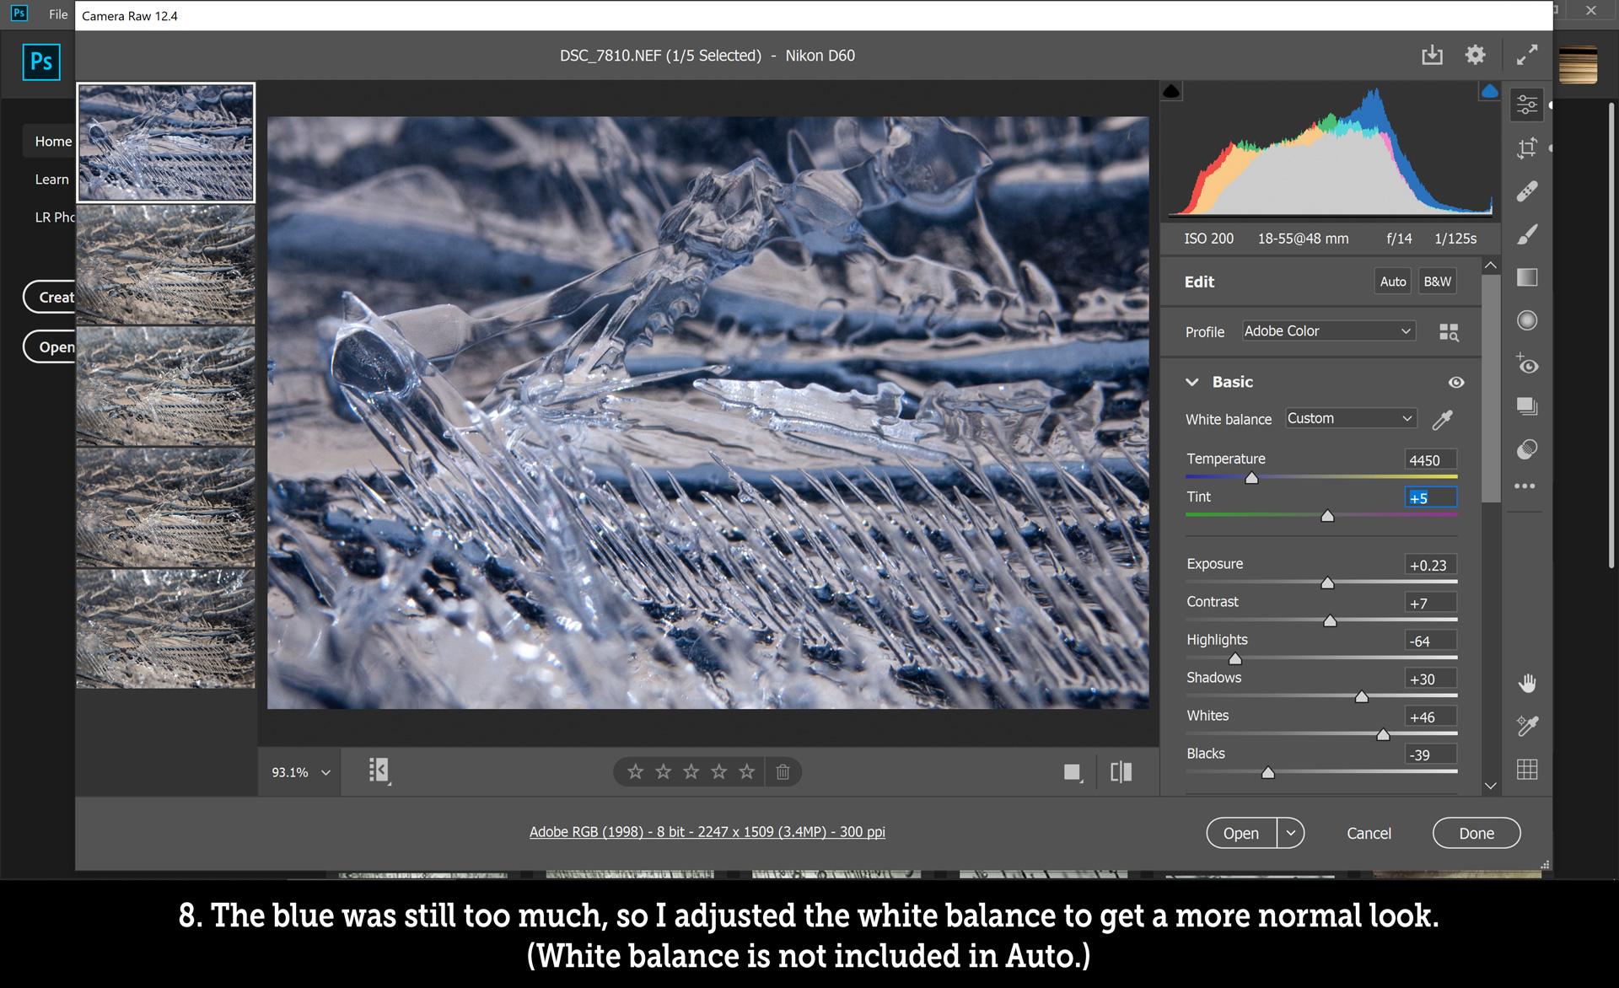This screenshot has height=988, width=1619.
Task: Select the Adjustment Brush tool
Action: [1526, 234]
